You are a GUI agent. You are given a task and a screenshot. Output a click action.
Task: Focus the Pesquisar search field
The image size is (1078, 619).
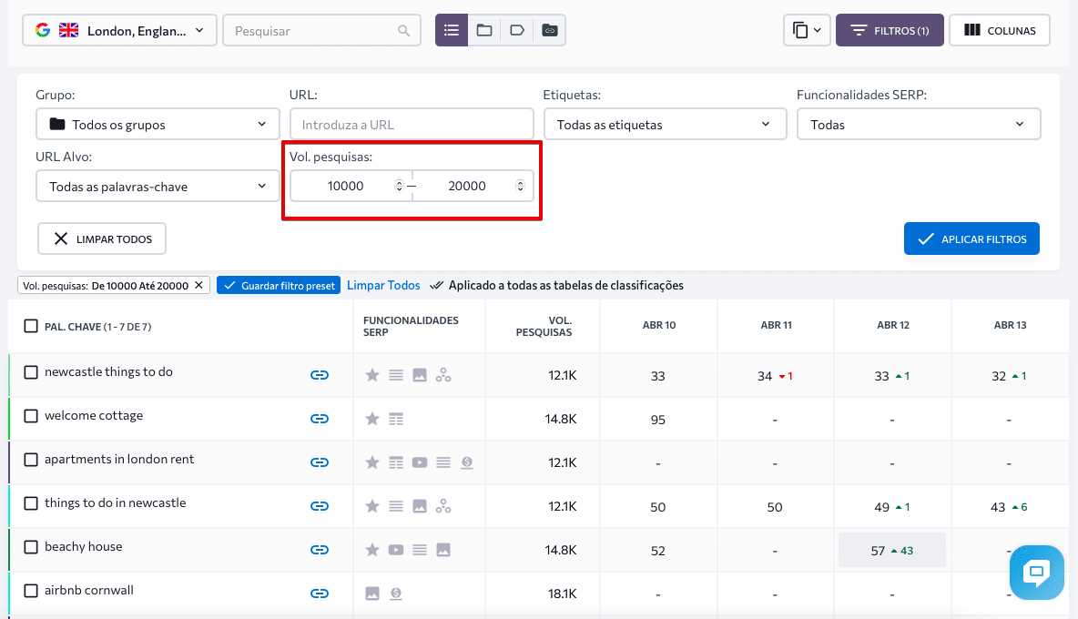[x=321, y=30]
